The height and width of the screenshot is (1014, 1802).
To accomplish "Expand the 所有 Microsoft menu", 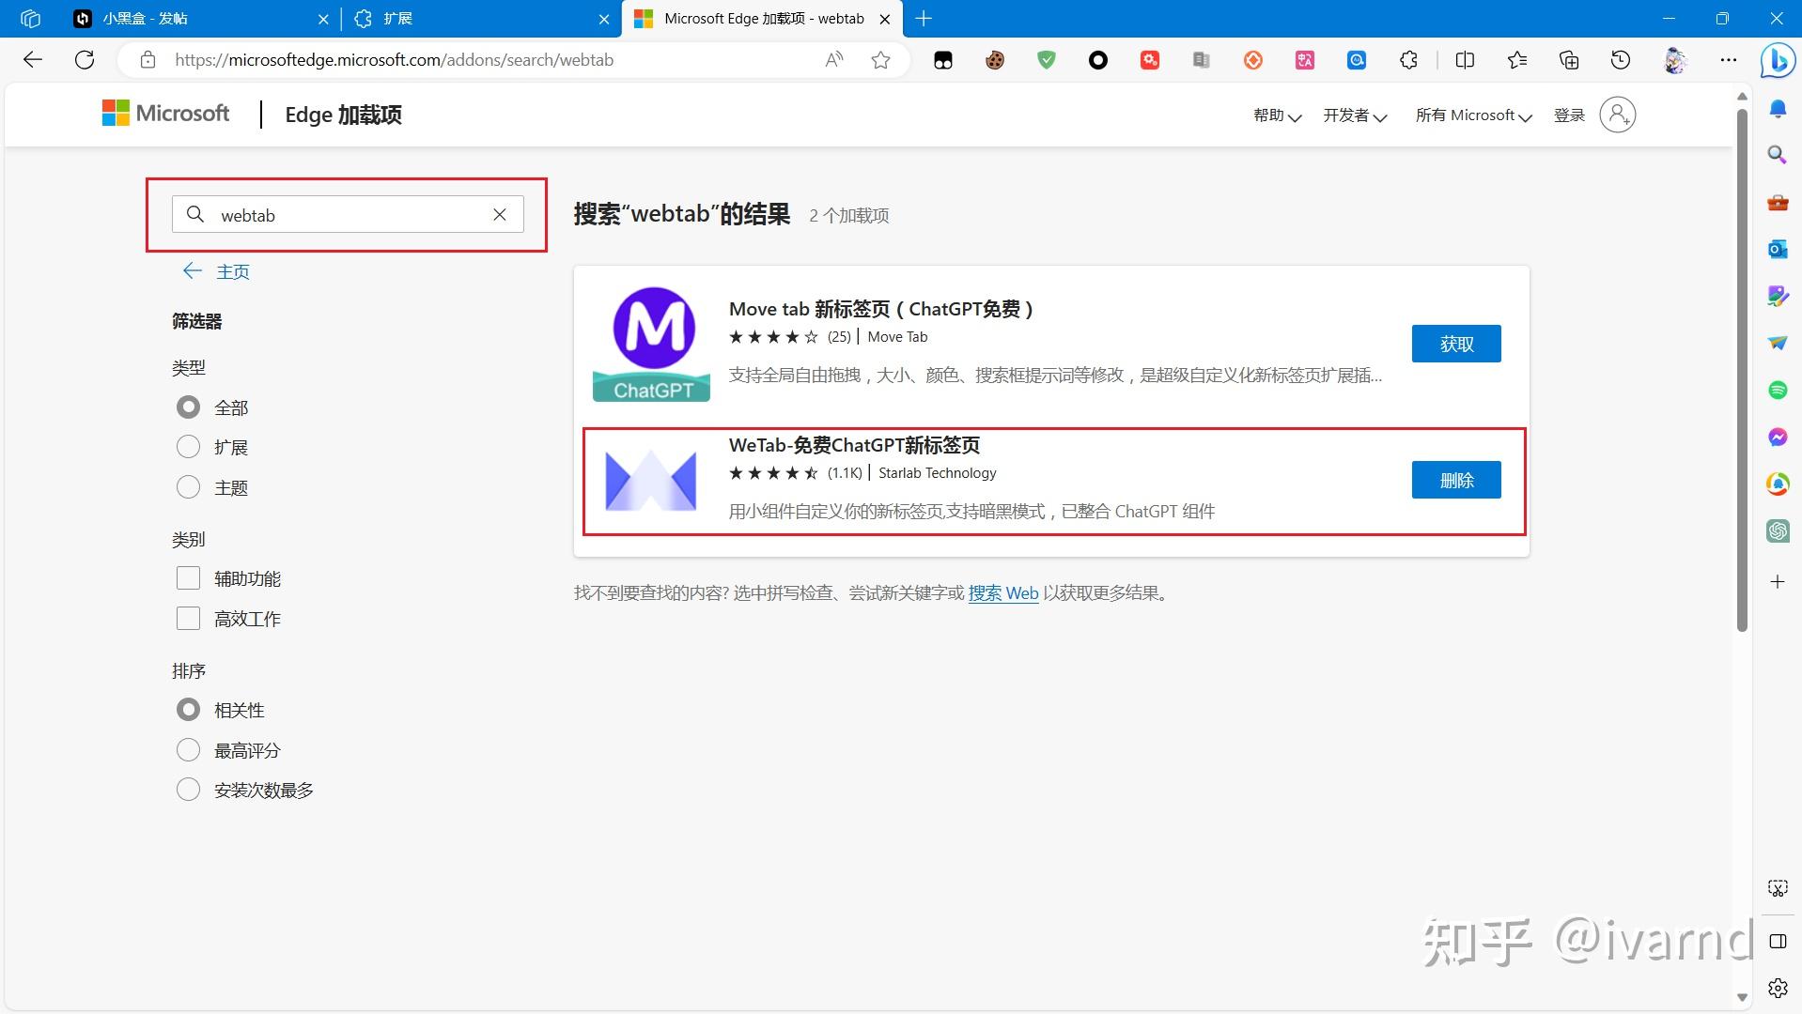I will [x=1472, y=115].
